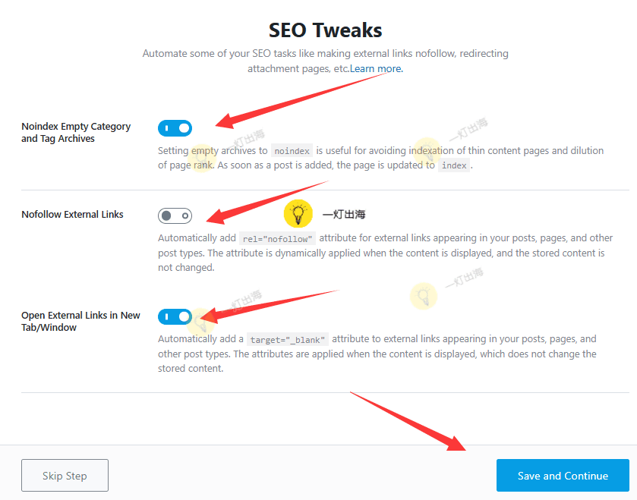The image size is (637, 500).
Task: Click the 一灯出海 text beside the lightbulb
Action: 343,215
